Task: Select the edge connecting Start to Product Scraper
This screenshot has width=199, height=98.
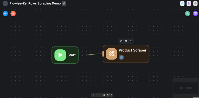Action: (92, 55)
